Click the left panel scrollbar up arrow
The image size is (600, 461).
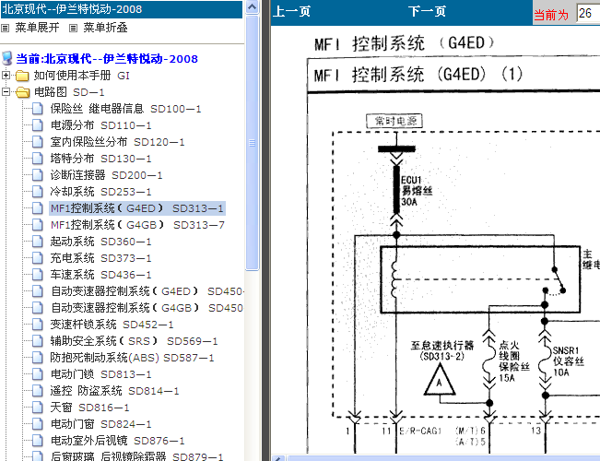click(253, 7)
